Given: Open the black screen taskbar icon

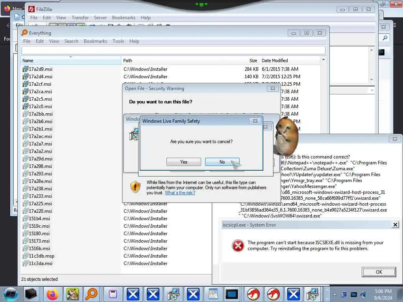Looking at the screenshot, I should tap(231, 294).
